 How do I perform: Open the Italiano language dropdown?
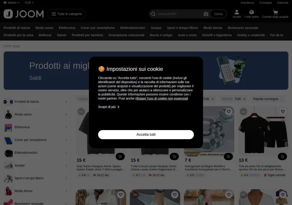(11, 2)
